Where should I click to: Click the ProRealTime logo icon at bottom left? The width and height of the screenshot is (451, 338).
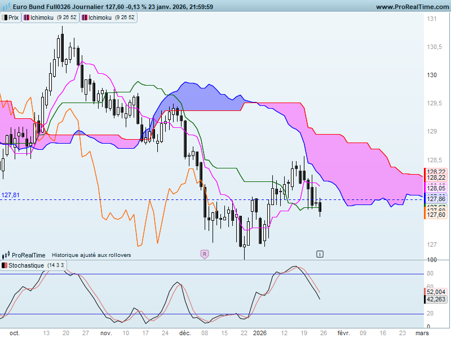tap(6, 255)
